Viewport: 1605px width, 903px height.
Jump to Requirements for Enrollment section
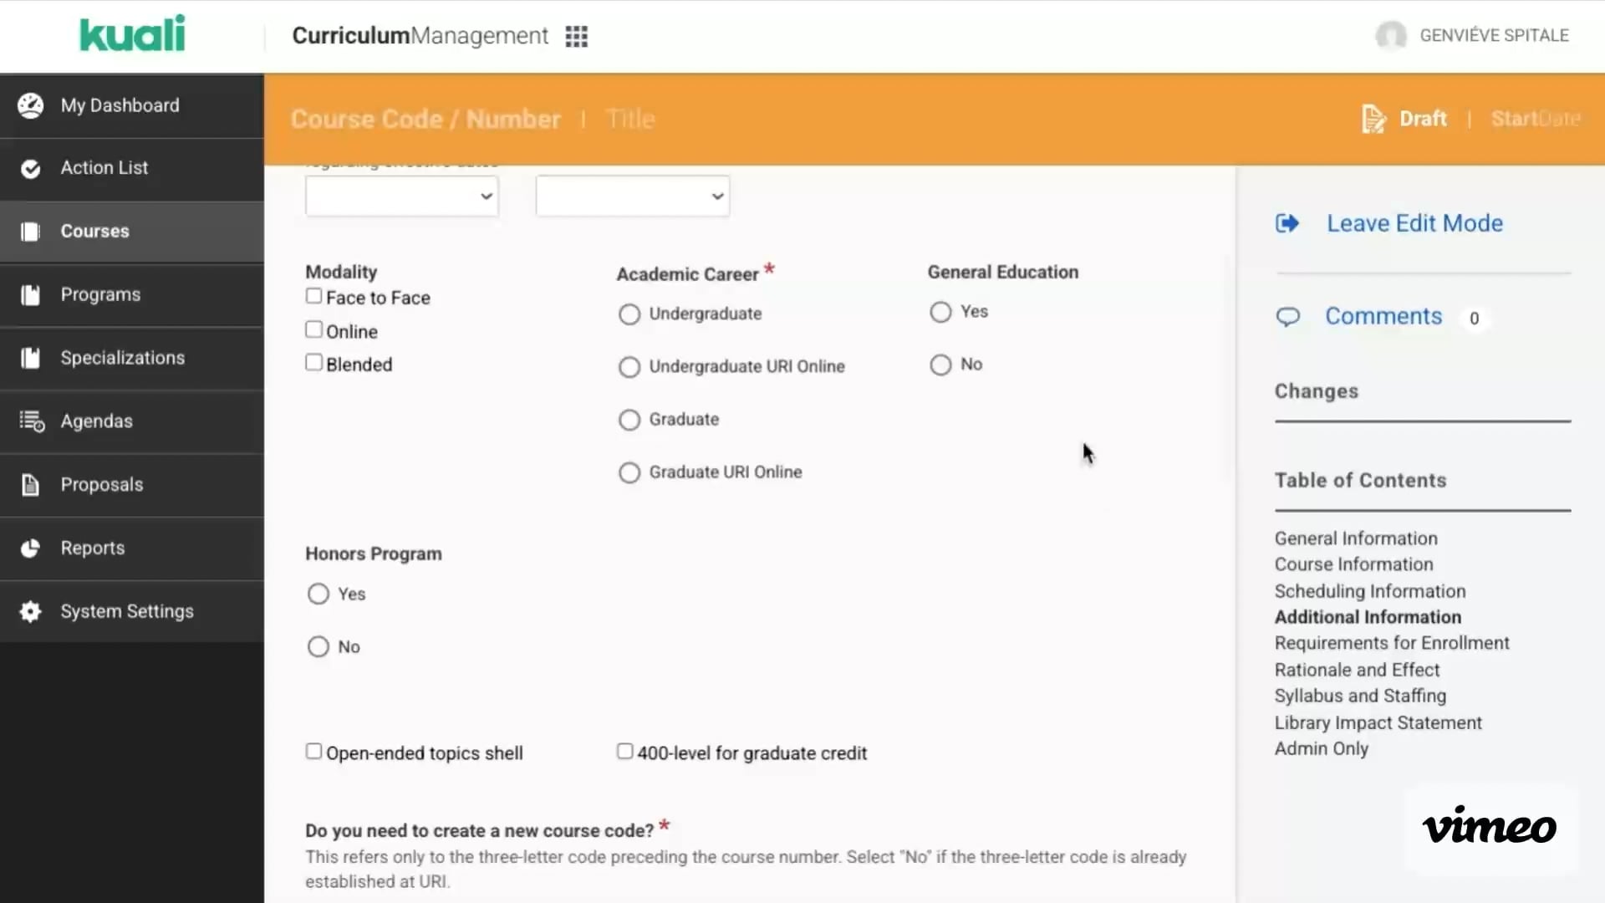coord(1391,643)
